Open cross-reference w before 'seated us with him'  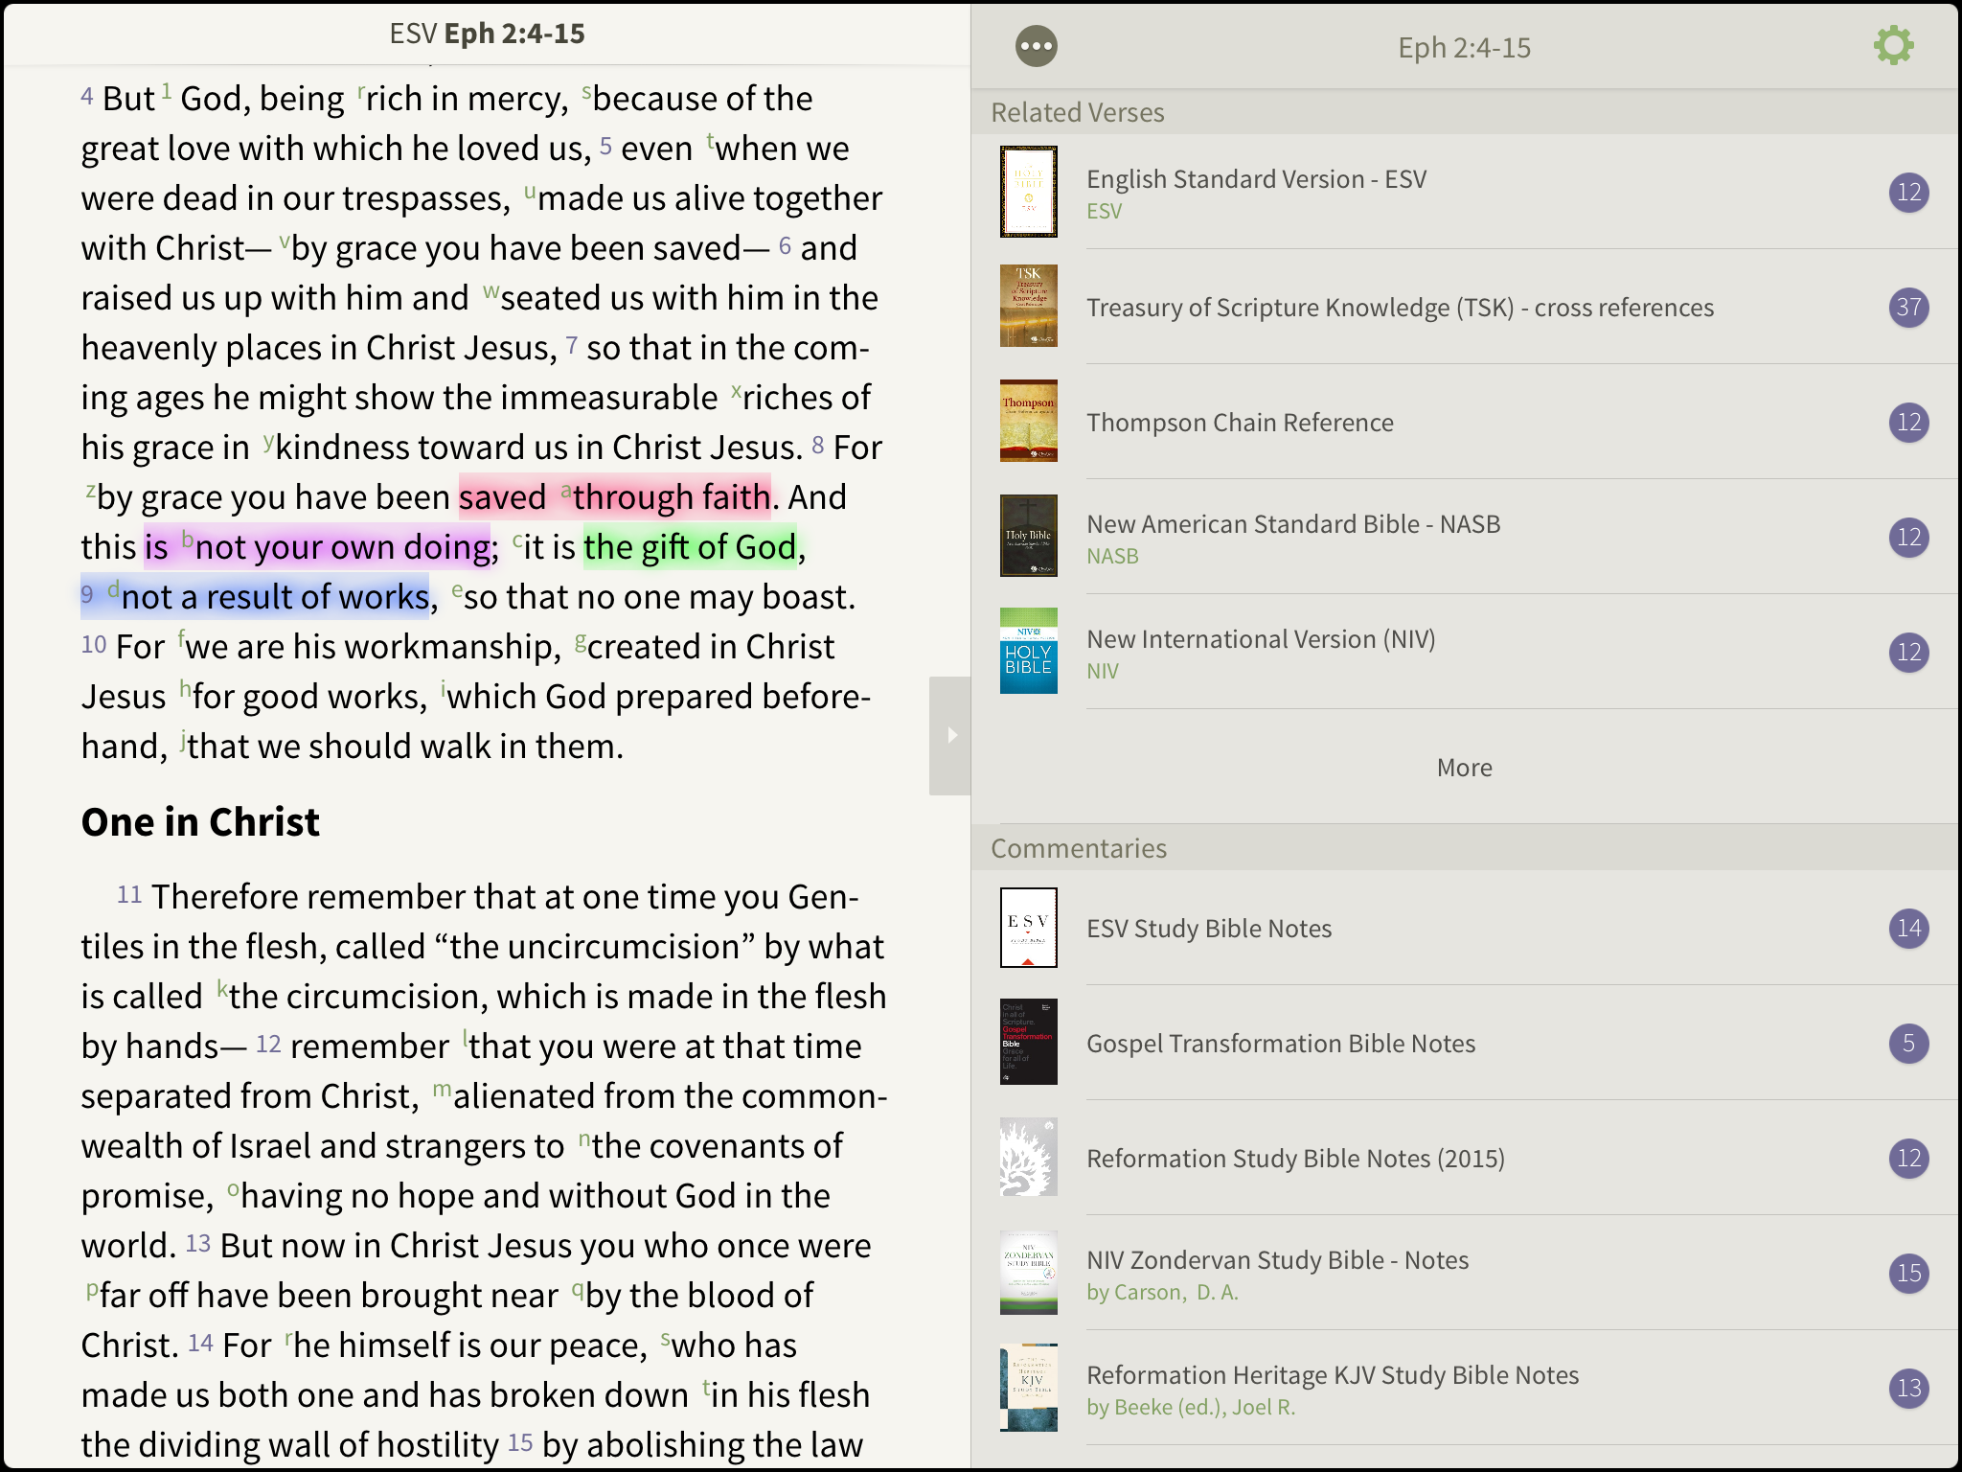[491, 292]
